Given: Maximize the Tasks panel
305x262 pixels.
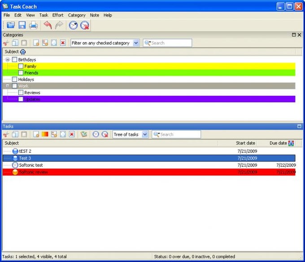Looking at the screenshot, I should [299, 126].
